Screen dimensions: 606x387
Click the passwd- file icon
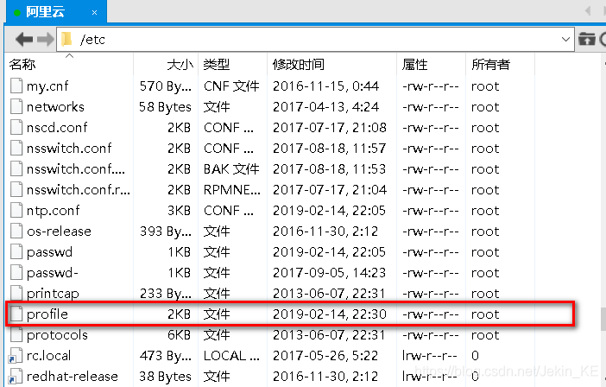(16, 273)
